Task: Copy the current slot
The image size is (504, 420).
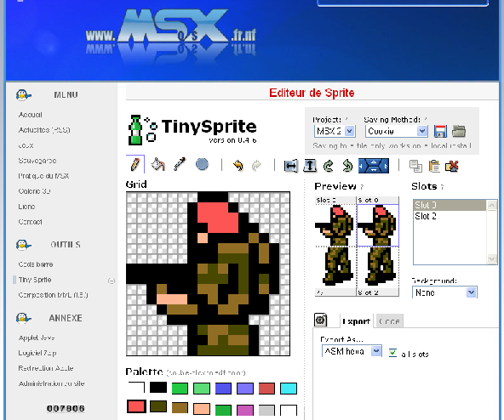Action: (415, 166)
